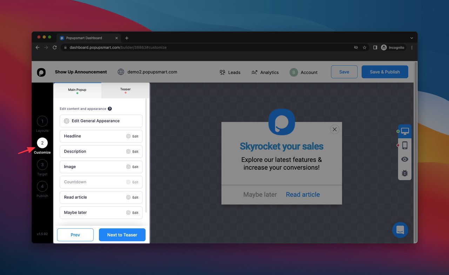Open preview eye icon on right toolbar
The image size is (449, 275).
click(x=404, y=159)
